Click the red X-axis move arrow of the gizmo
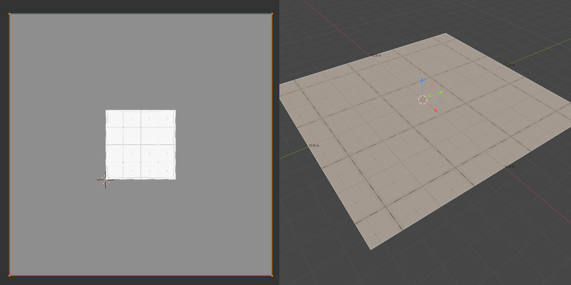Viewport: 571px width, 285px height. 435,111
